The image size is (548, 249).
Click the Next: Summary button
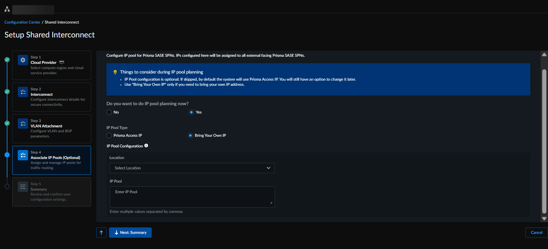tap(130, 233)
